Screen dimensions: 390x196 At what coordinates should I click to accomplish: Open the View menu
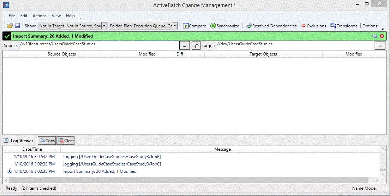click(x=56, y=15)
